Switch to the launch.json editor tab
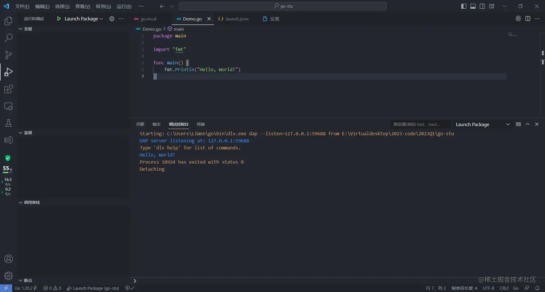Viewport: 545px width, 292px height. pos(236,19)
